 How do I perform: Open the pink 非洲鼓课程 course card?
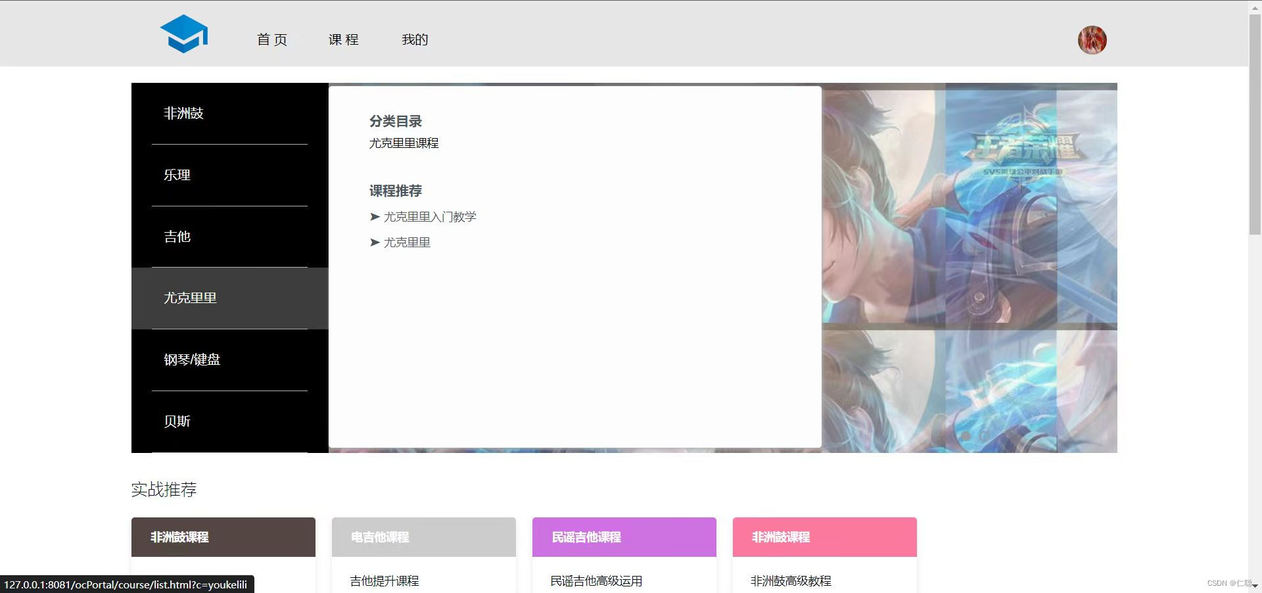825,537
